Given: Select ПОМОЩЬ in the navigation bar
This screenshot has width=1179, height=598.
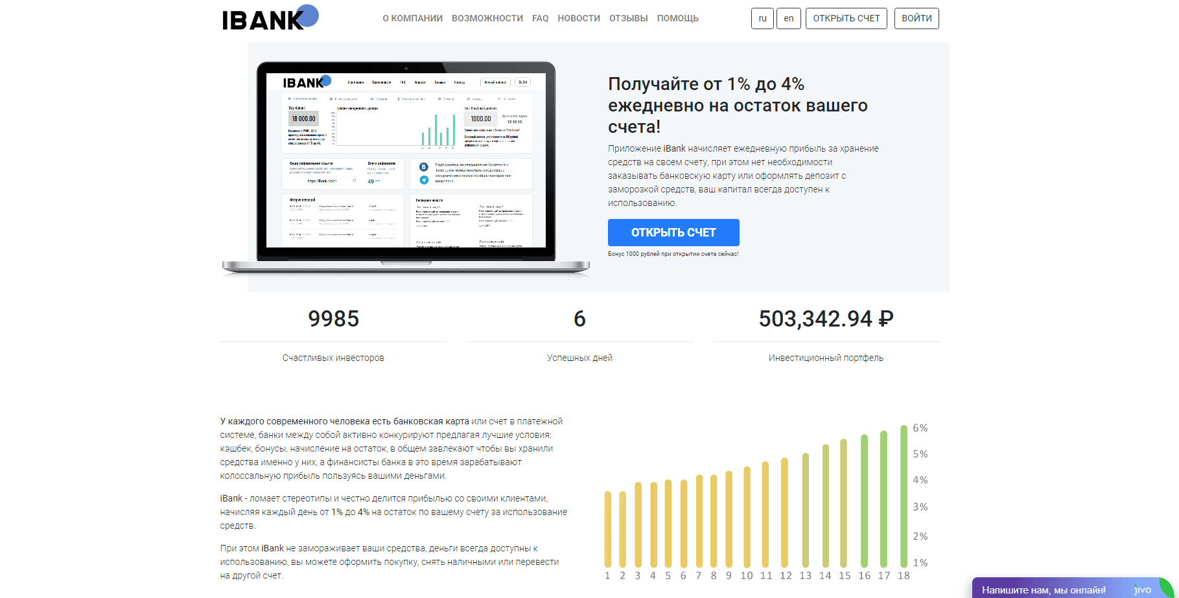Looking at the screenshot, I should click(677, 18).
